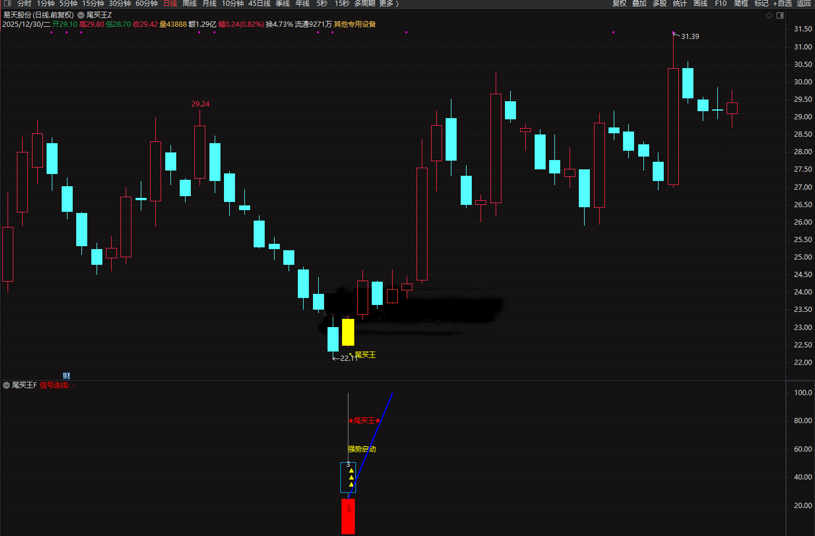Screen dimensions: 815x536
Task: Select the 日线 daily tab
Action: (x=170, y=3)
